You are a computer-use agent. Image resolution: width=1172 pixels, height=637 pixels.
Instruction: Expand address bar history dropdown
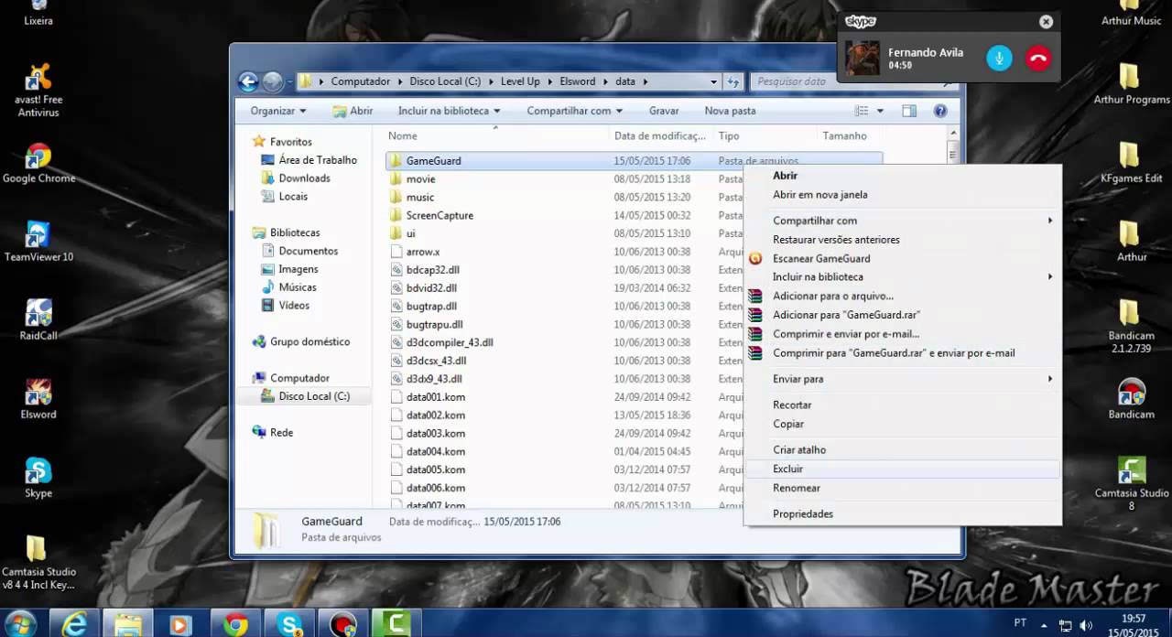pyautogui.click(x=713, y=81)
